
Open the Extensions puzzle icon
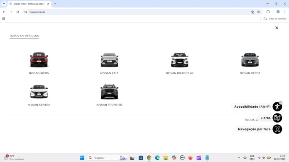click(x=268, y=12)
